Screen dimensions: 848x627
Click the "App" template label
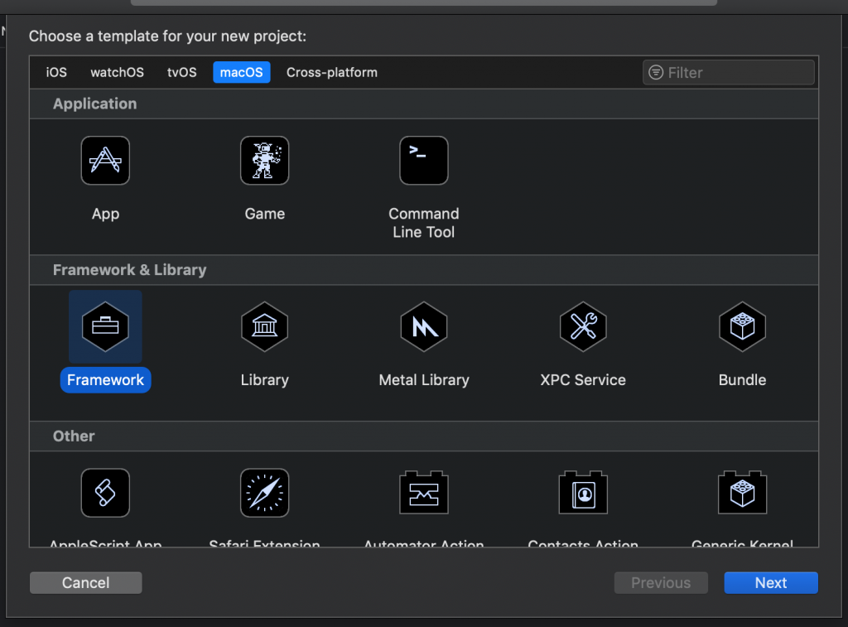tap(105, 214)
